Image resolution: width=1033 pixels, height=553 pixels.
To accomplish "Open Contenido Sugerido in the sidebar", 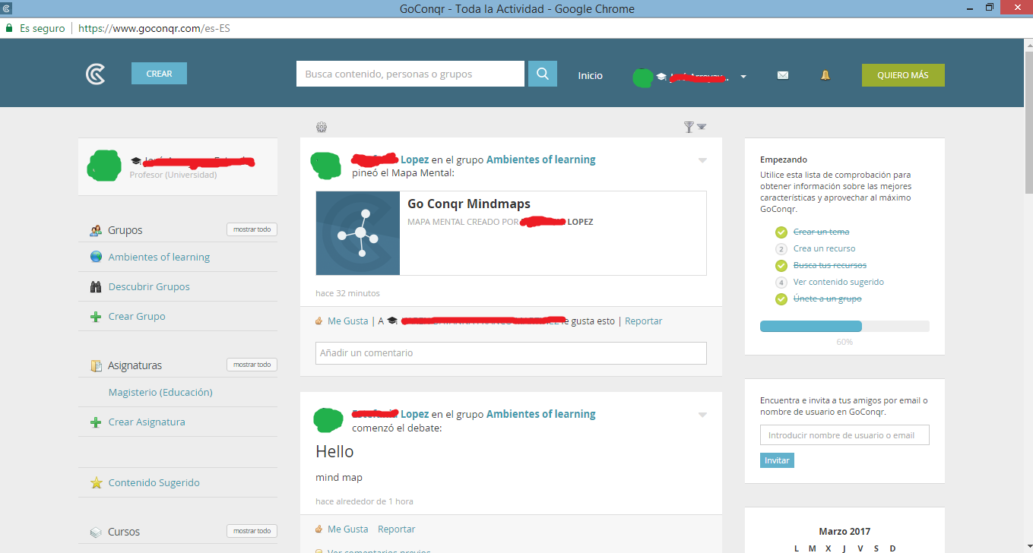I will (x=154, y=482).
